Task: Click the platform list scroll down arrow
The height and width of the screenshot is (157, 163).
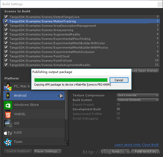Action: coord(67,144)
